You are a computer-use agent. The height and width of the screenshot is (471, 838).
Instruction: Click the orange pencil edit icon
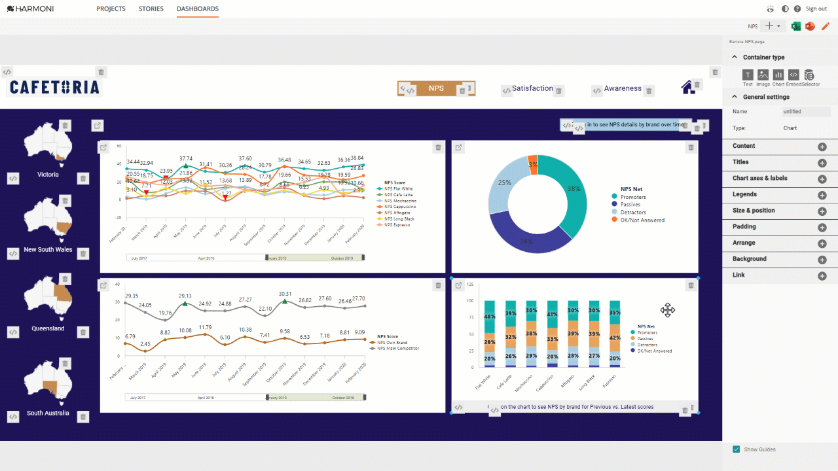[826, 26]
